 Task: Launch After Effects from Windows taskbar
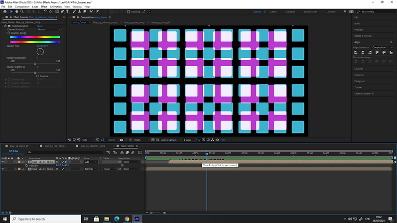[x=137, y=219]
